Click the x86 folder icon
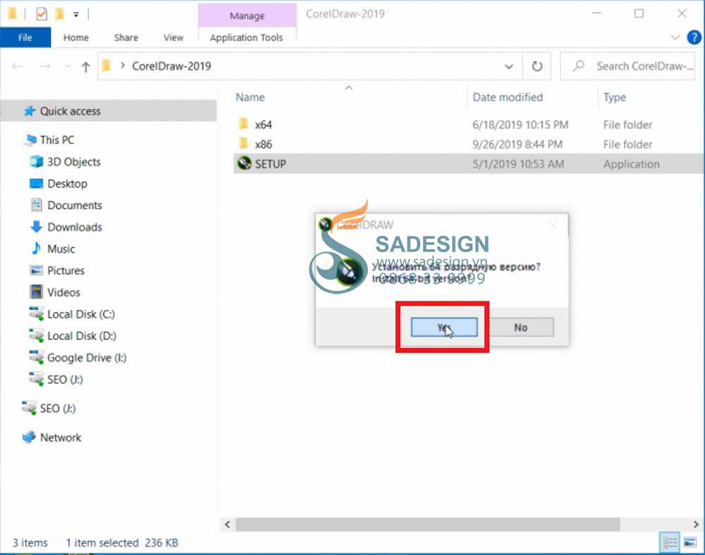The height and width of the screenshot is (555, 705). click(x=244, y=143)
